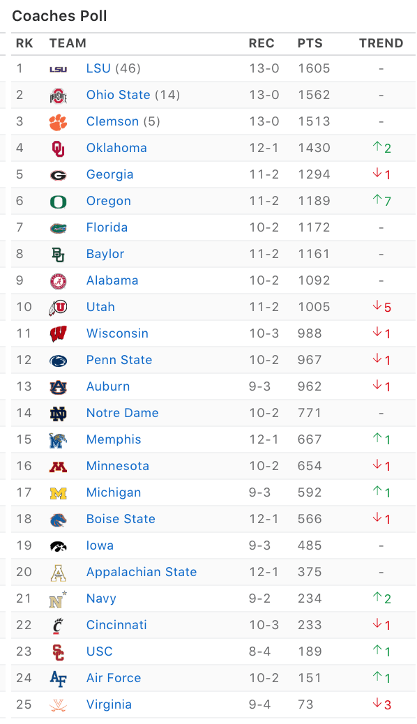This screenshot has height=724, width=417.
Task: Click the PTS column header
Action: pos(310,43)
